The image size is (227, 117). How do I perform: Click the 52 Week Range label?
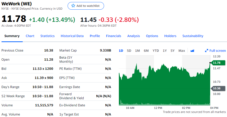click(x=13, y=96)
